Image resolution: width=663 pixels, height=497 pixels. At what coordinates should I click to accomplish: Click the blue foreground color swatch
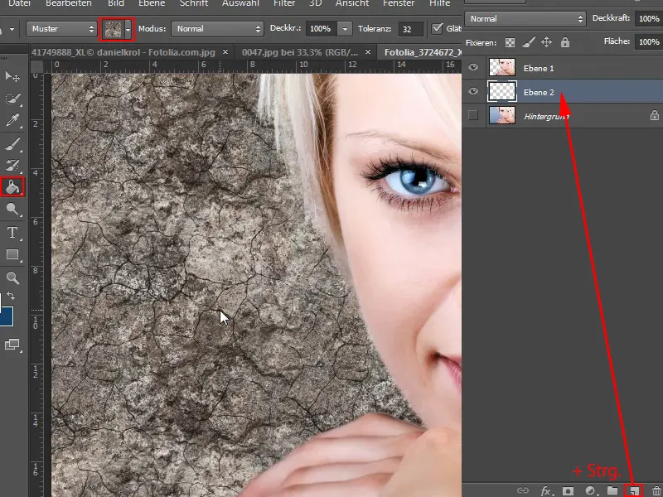tap(6, 316)
